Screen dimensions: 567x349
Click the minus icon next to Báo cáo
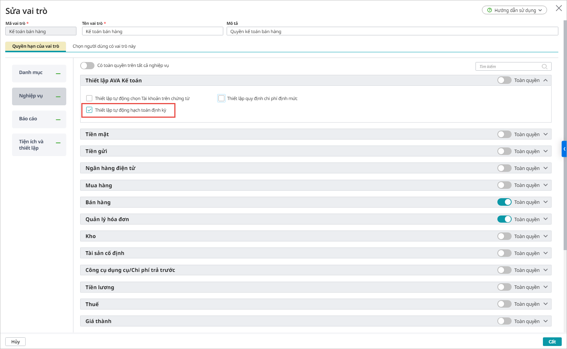point(58,120)
